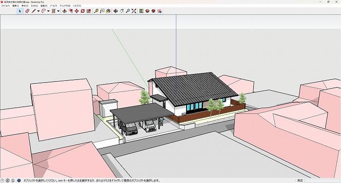This screenshot has height=183, width=341.
Task: Open the 編集 (Edit) menu
Action: point(16,6)
